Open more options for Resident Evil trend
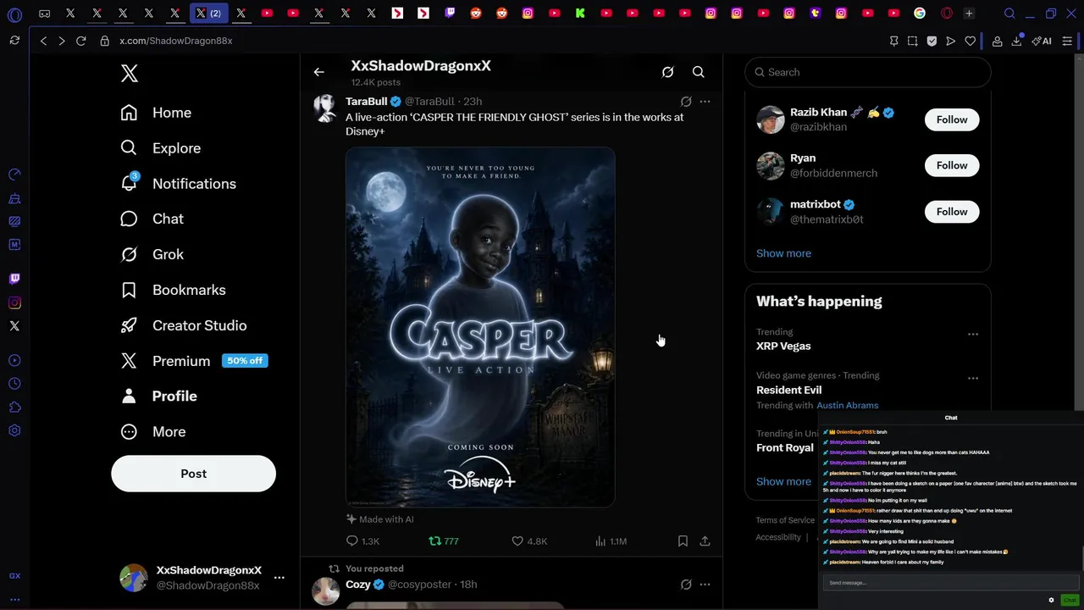 click(973, 378)
